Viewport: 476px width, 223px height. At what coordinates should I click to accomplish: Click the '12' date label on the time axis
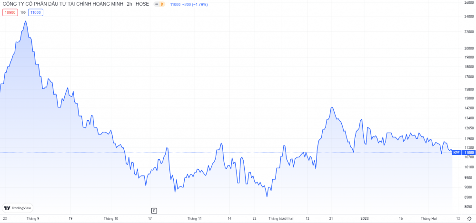click(307, 218)
